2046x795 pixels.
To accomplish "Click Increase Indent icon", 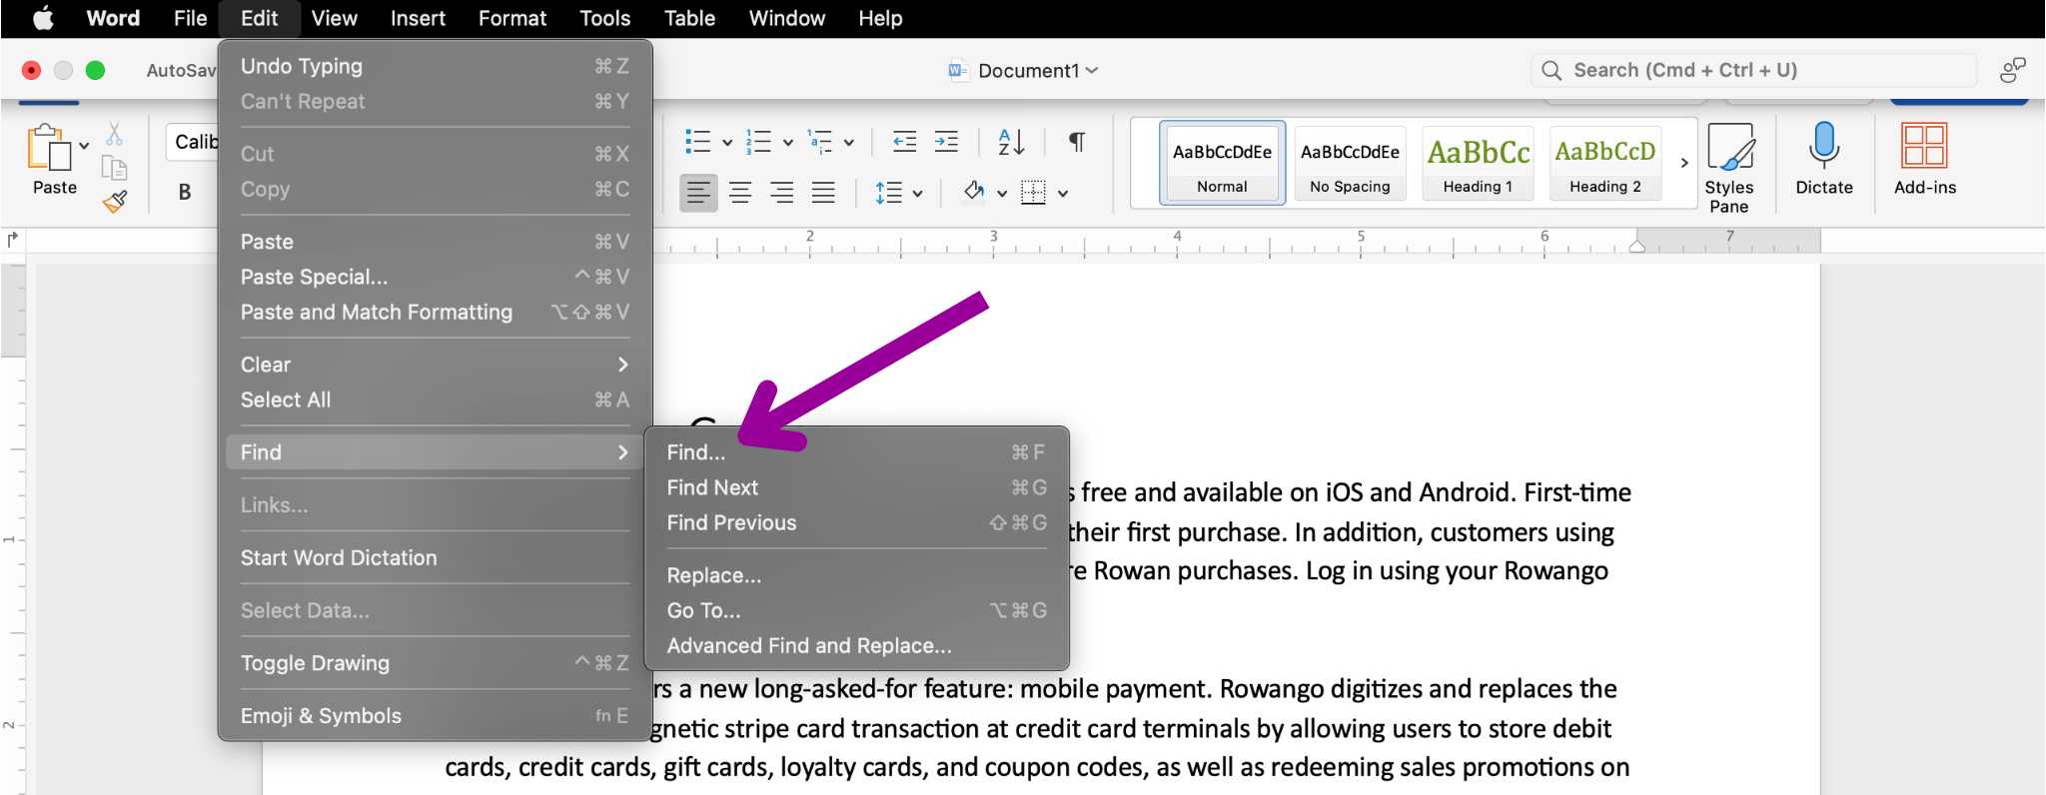I will click(x=946, y=142).
